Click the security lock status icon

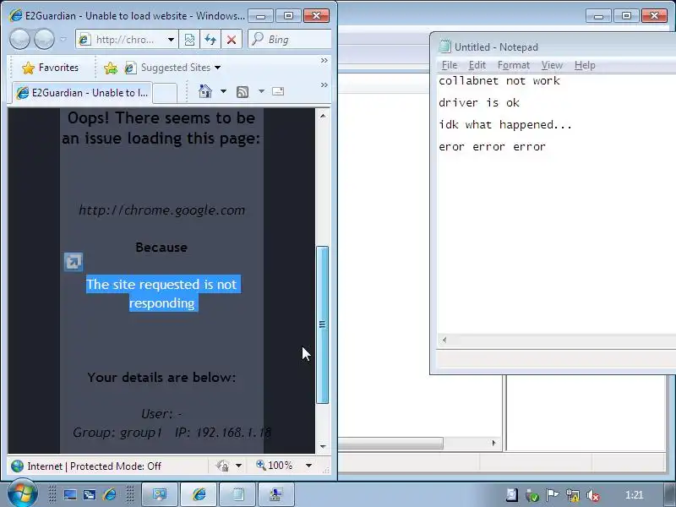coord(222,466)
